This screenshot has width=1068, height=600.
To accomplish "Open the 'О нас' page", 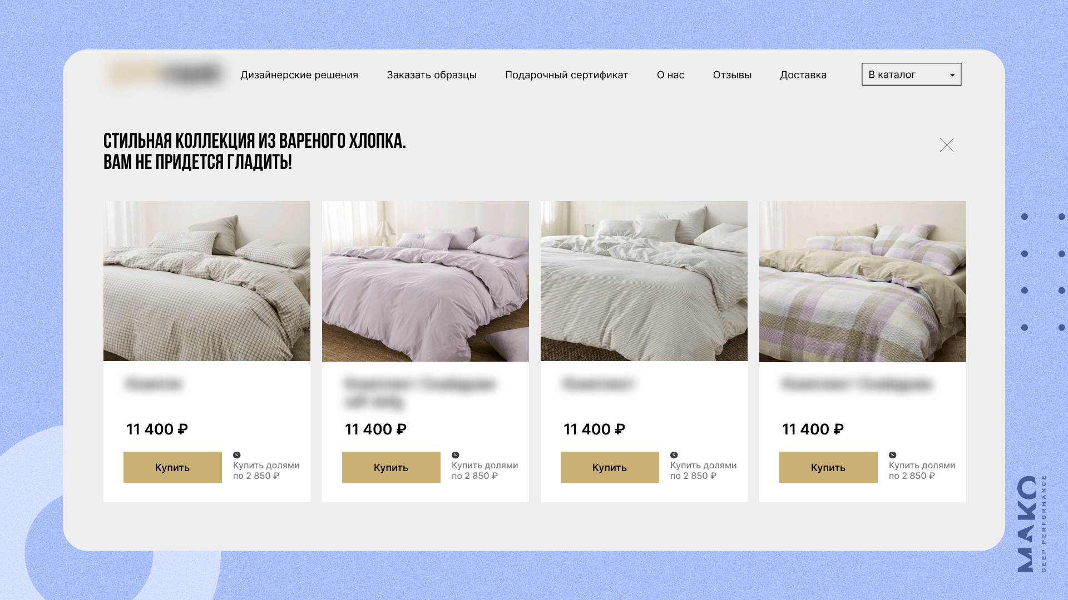I will pos(670,75).
